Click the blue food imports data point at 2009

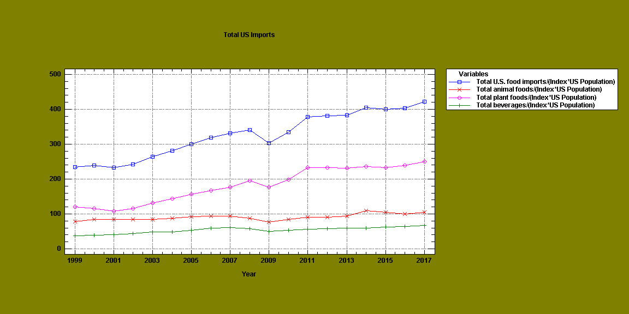coord(269,143)
